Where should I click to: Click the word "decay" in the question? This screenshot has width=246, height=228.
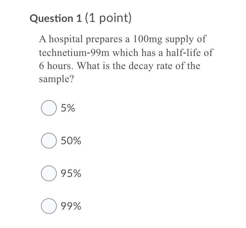point(141,66)
